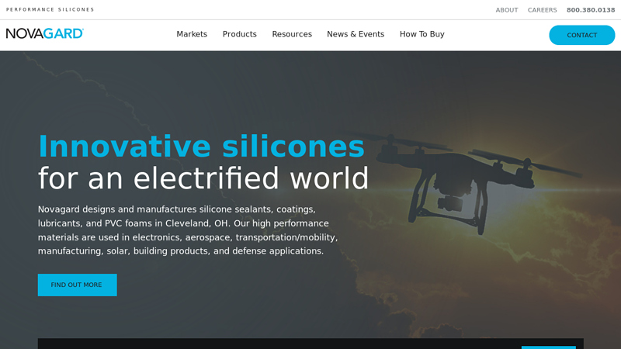Click the Innovative silicones headline
The image size is (621, 349).
click(x=201, y=147)
